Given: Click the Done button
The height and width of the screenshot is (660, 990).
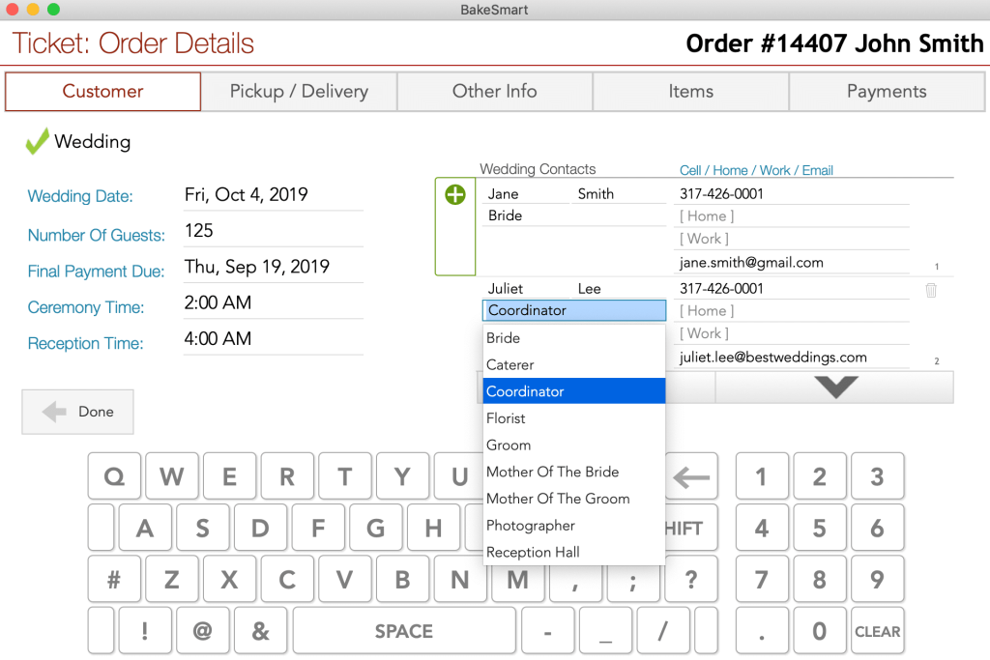Looking at the screenshot, I should (x=77, y=411).
